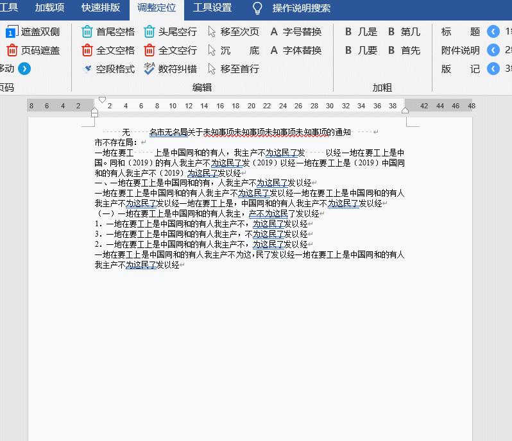Click the paragraph starting with （一）
This screenshot has width=512, height=441.
click(208, 213)
